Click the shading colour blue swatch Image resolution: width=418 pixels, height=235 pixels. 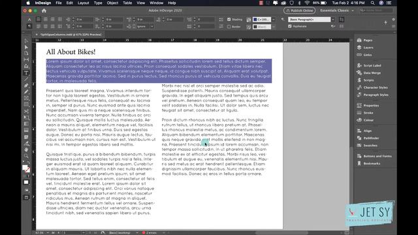(x=255, y=20)
